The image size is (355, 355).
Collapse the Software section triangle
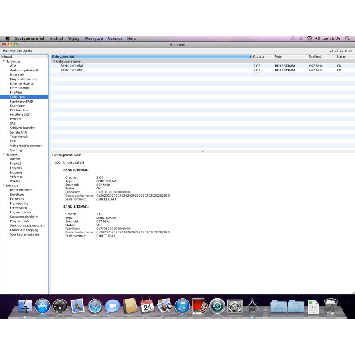coord(4,185)
